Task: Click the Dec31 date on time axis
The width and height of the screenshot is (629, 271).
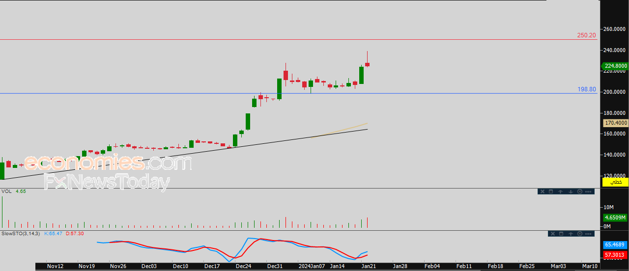Action: pos(275,266)
